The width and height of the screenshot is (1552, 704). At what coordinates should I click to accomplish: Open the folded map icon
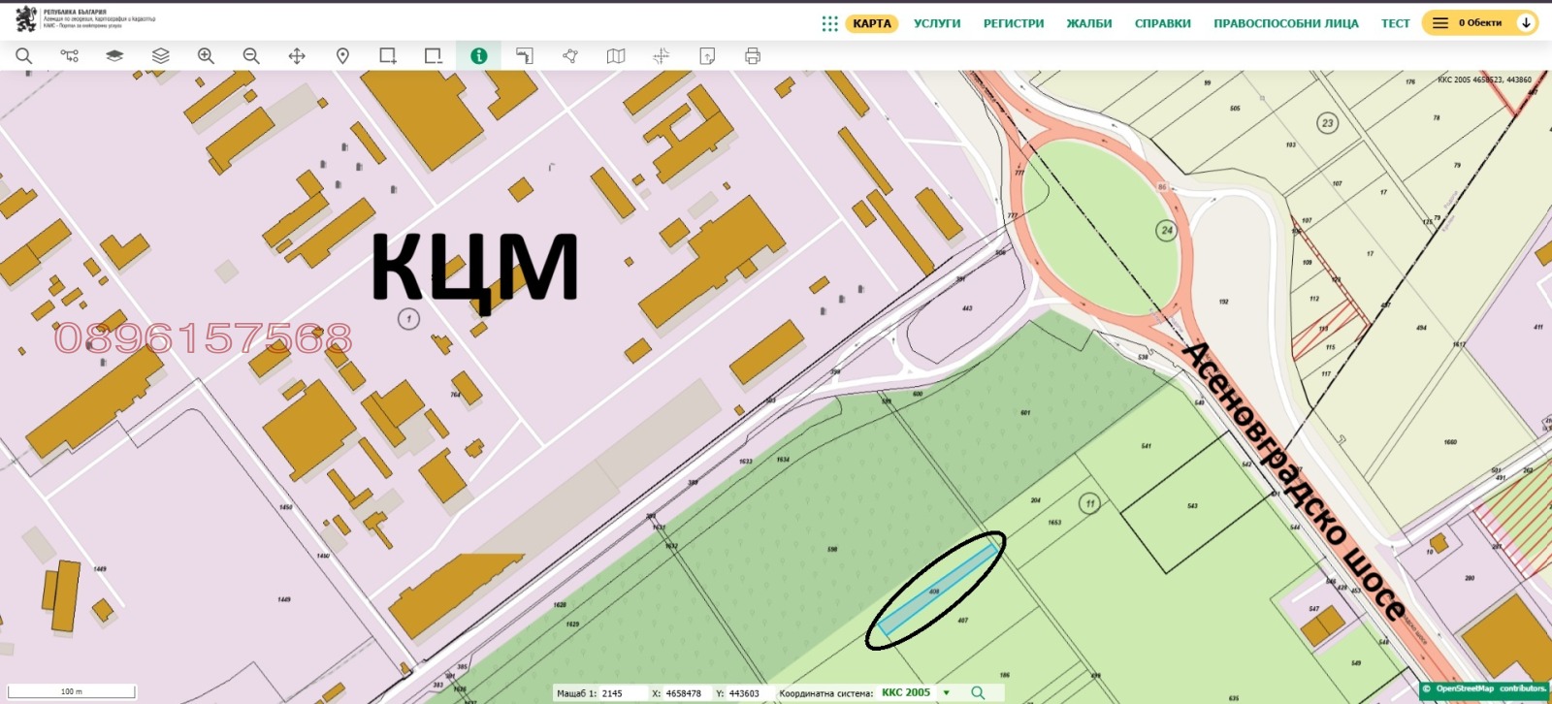[616, 56]
